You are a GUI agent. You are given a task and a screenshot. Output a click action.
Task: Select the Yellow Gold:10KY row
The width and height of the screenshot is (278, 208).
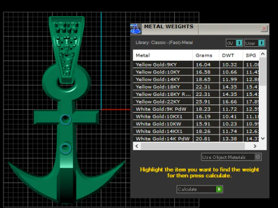pyautogui.click(x=196, y=72)
